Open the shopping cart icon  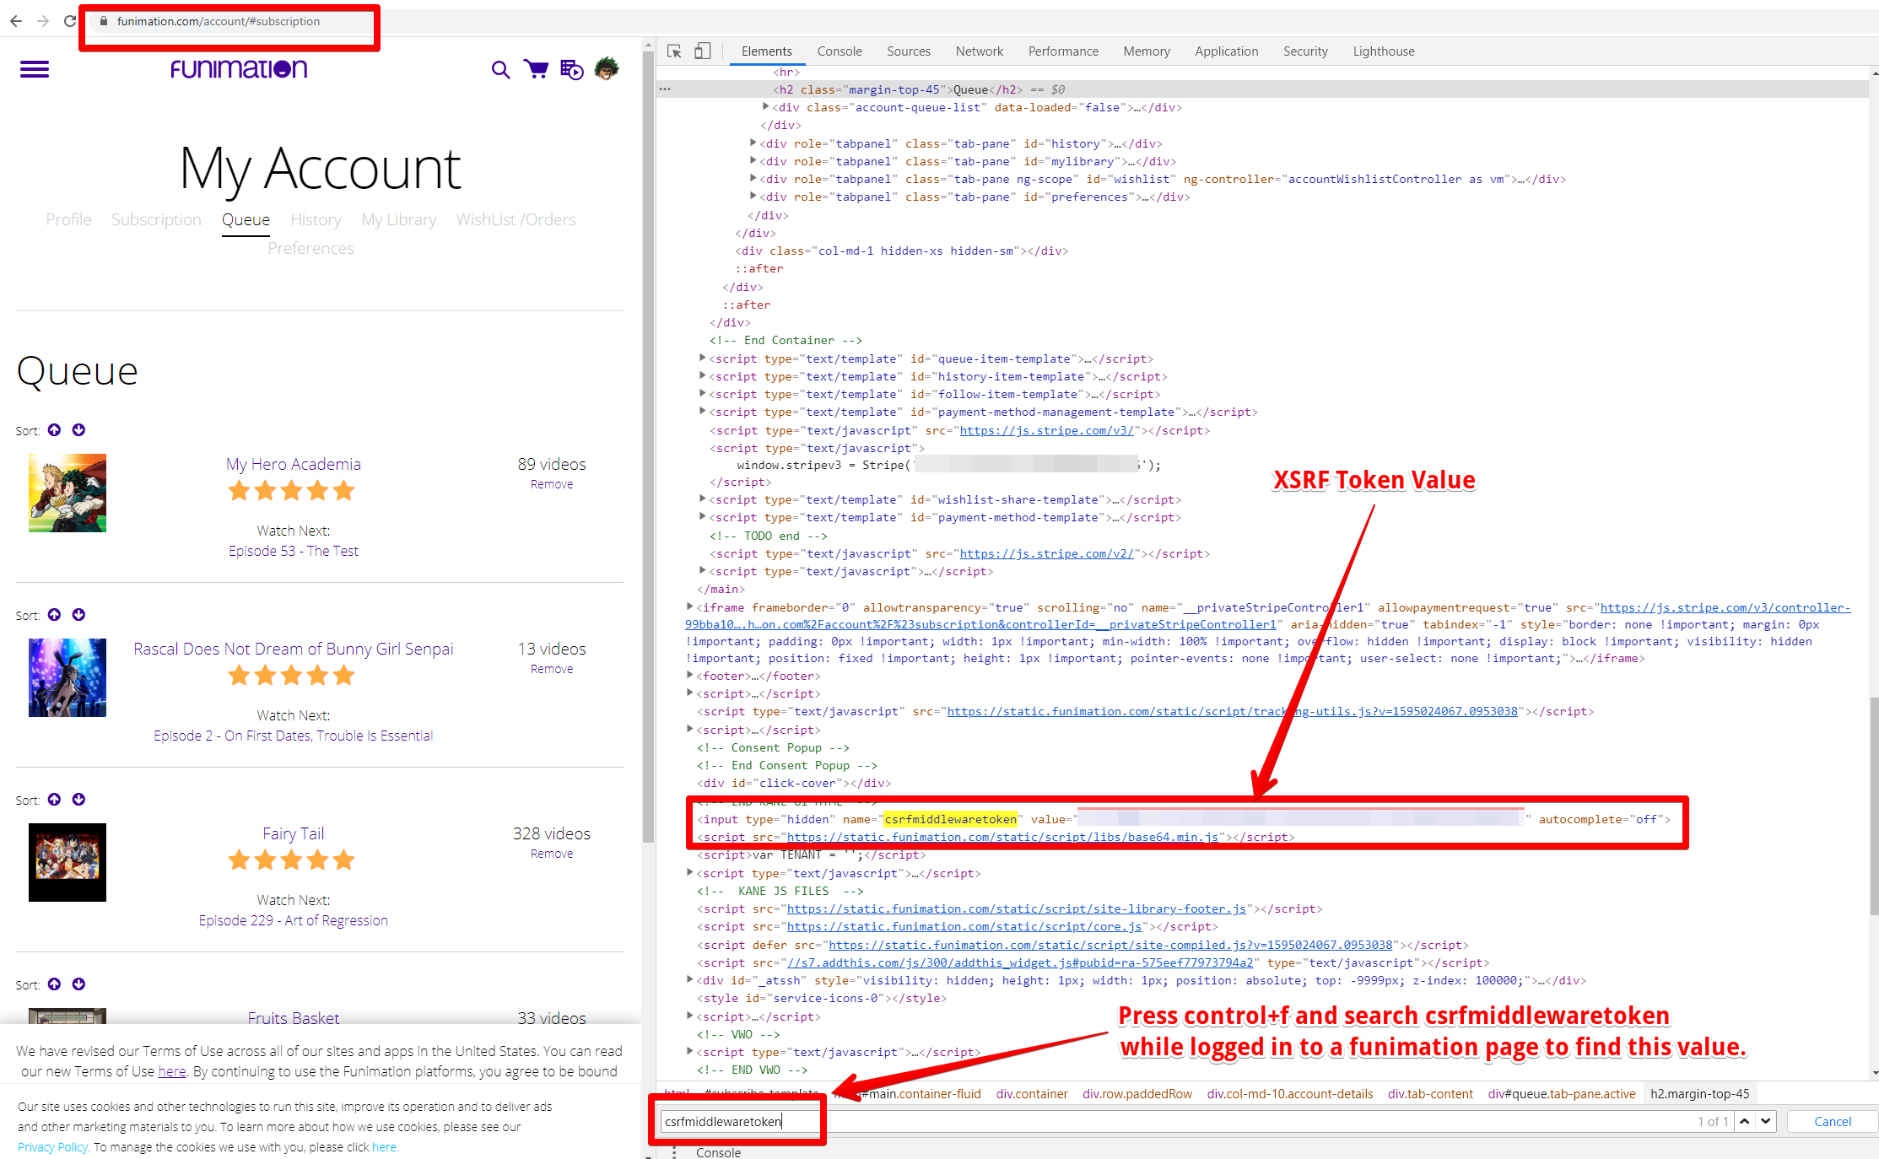coord(536,69)
